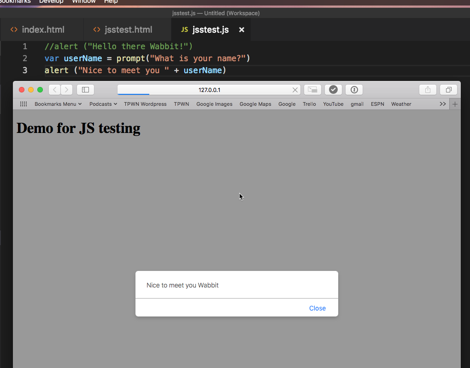
Task: Open the Trello bookmark
Action: (x=309, y=104)
